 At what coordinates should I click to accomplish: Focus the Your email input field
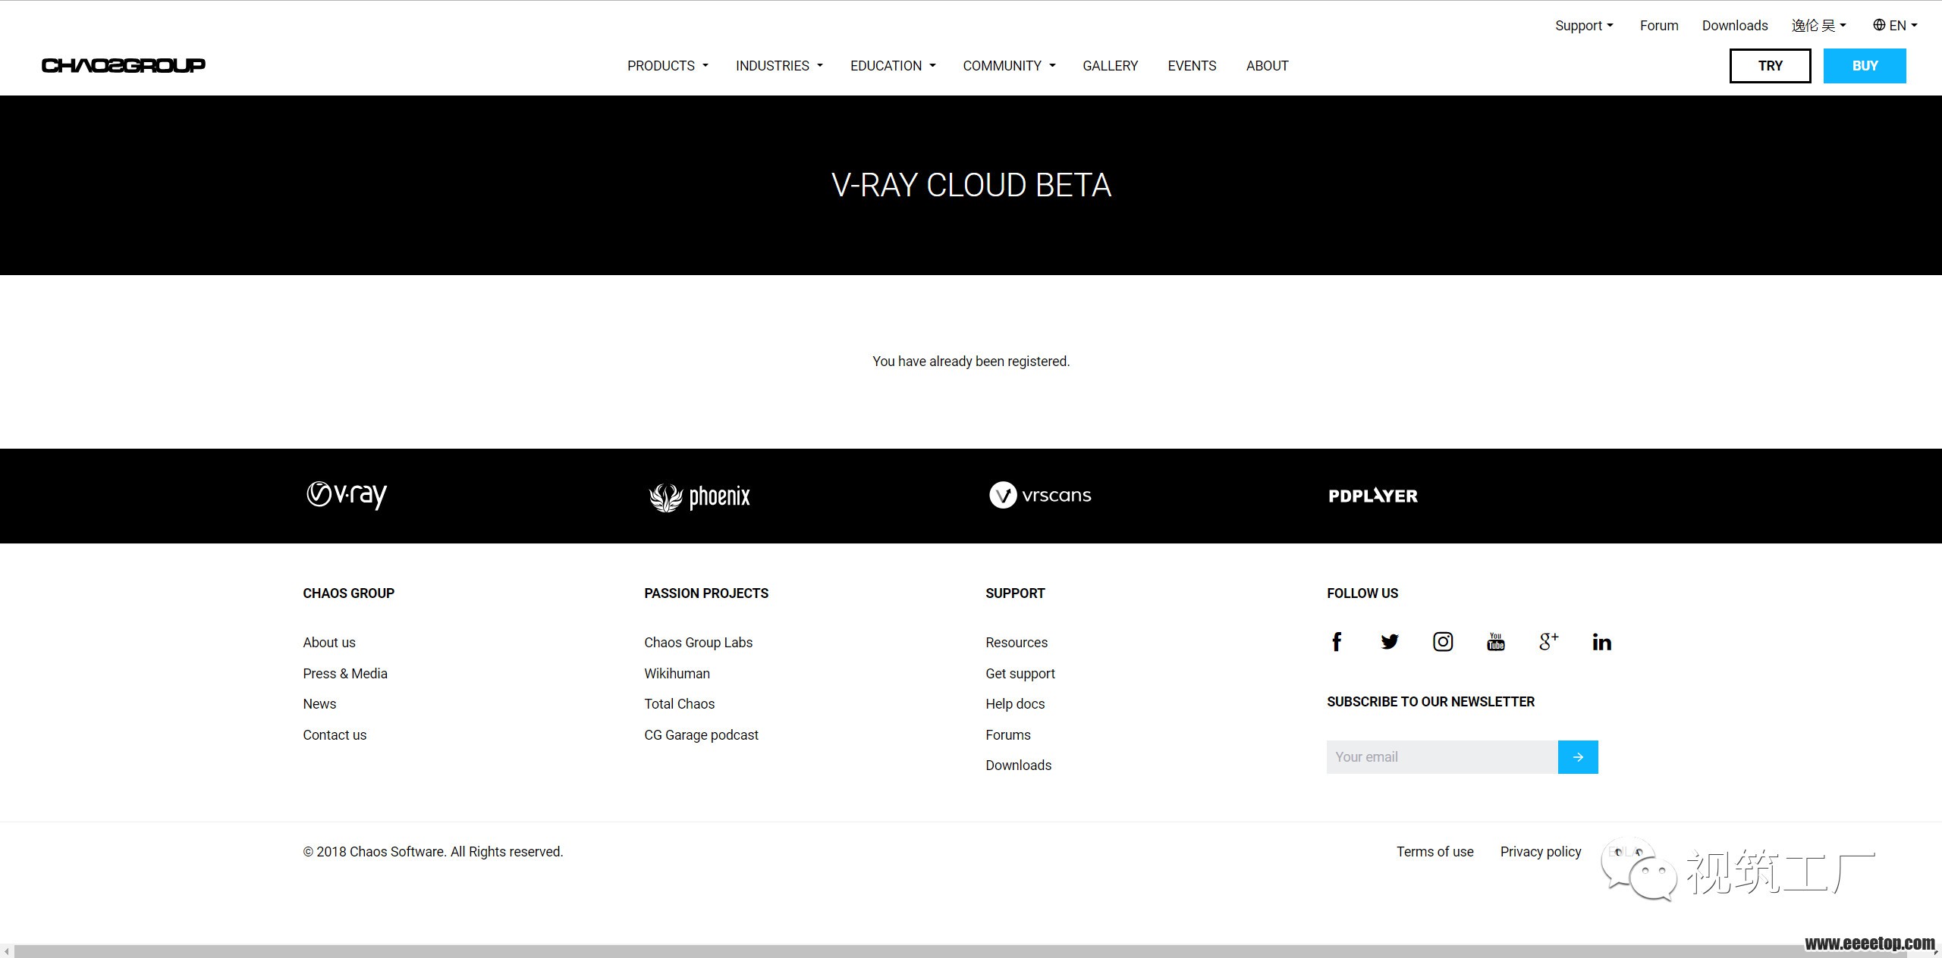click(x=1442, y=757)
